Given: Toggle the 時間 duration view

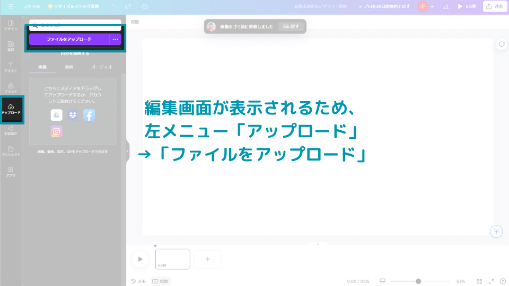Looking at the screenshot, I should click(161, 281).
